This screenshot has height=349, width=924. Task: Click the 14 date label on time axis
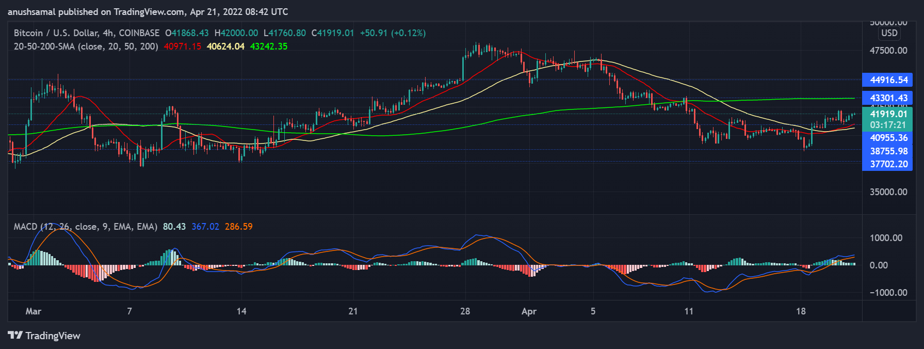pos(241,311)
